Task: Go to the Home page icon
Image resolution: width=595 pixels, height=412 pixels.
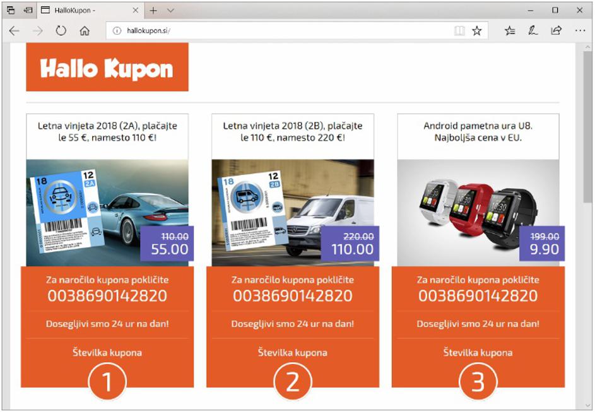Action: pos(85,30)
